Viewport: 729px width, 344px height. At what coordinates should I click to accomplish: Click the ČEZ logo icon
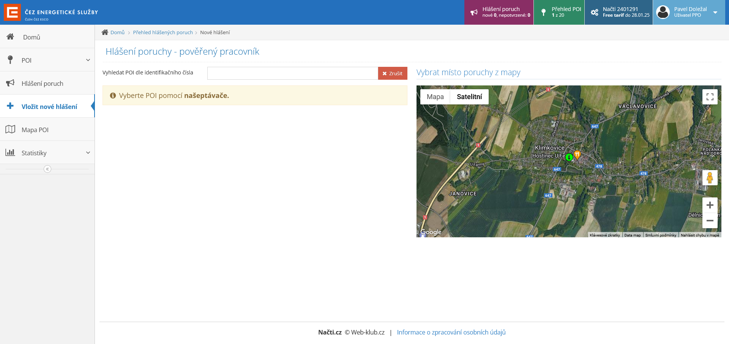click(12, 13)
